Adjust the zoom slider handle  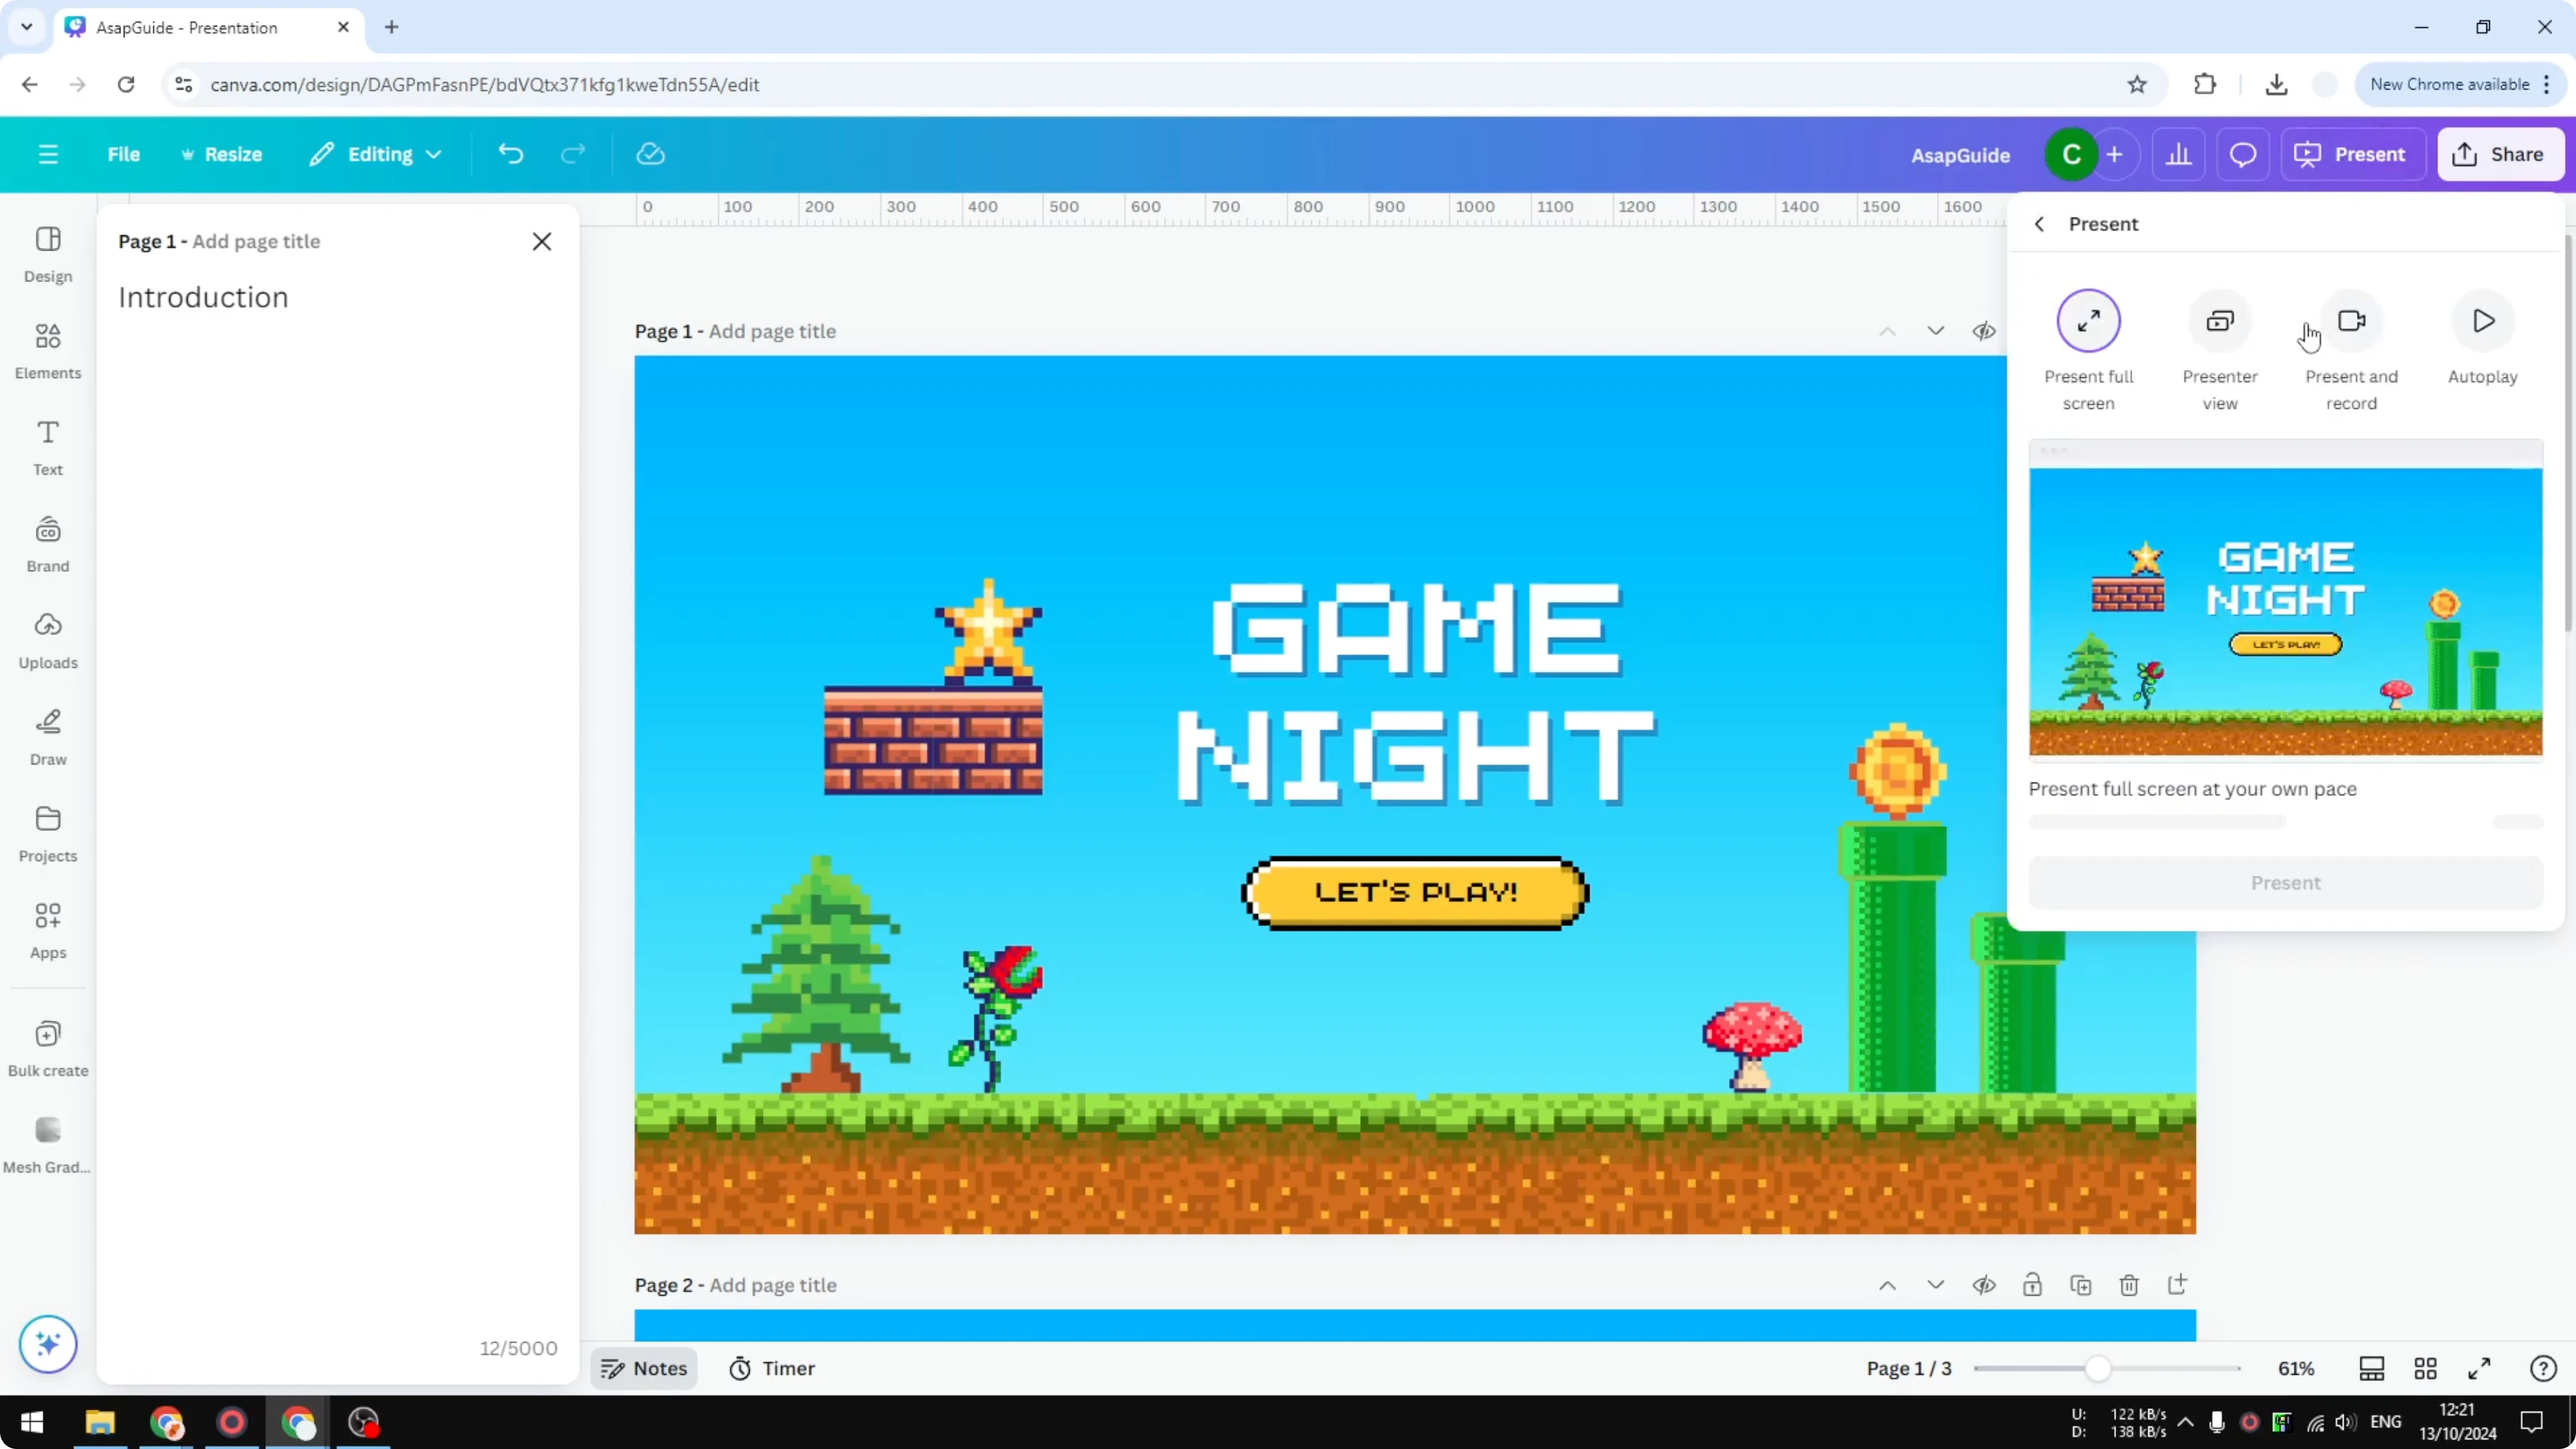coord(2099,1368)
